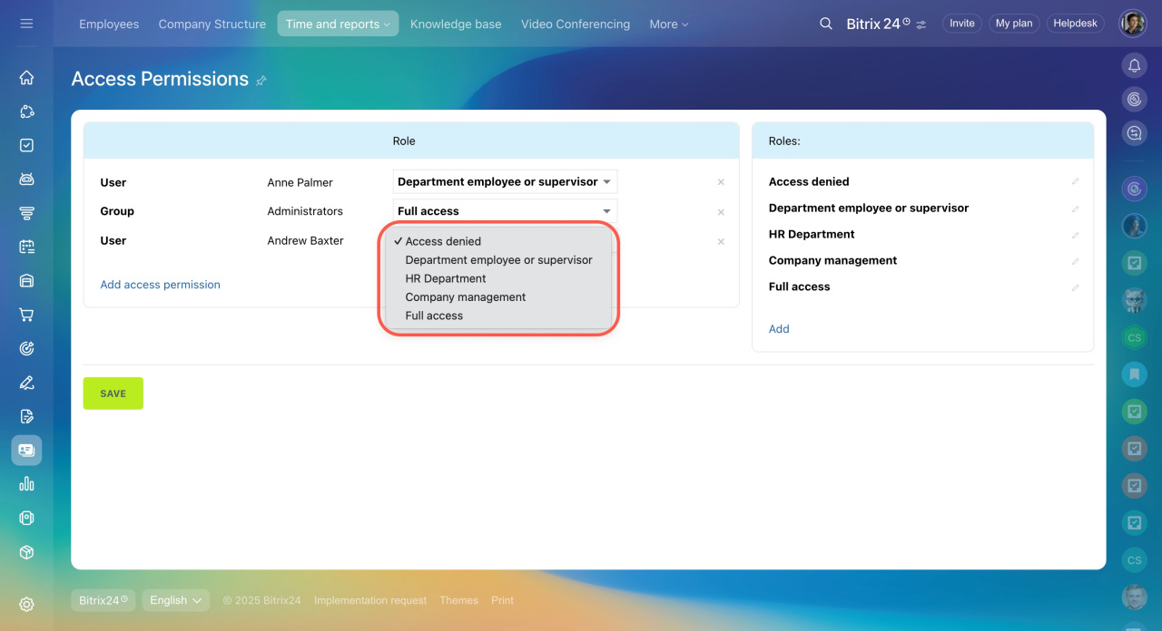The height and width of the screenshot is (631, 1162).
Task: Delete the Administrators group permission
Action: coord(721,212)
